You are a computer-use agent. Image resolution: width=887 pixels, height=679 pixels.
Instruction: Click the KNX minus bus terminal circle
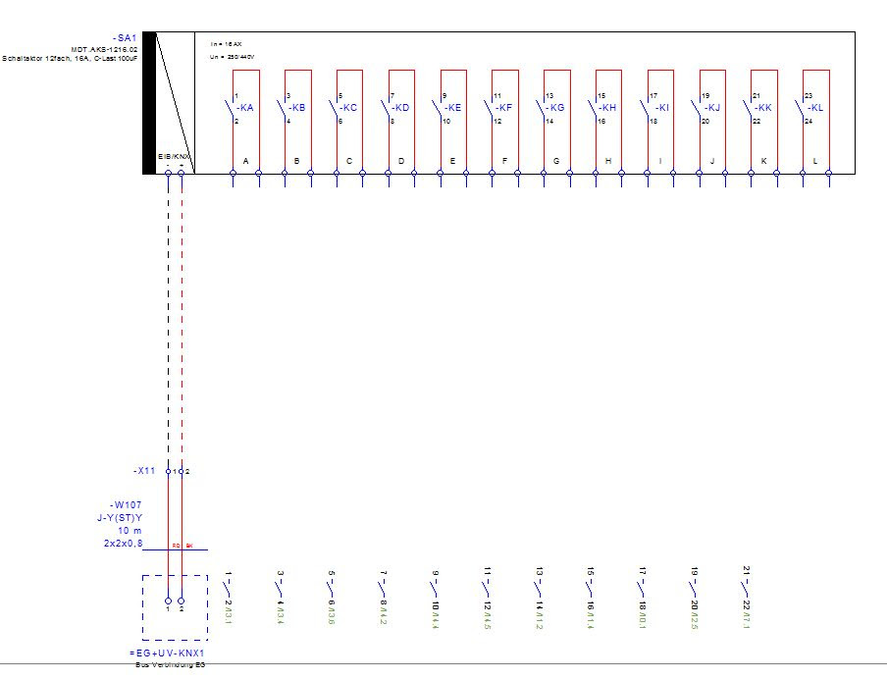coord(168,174)
